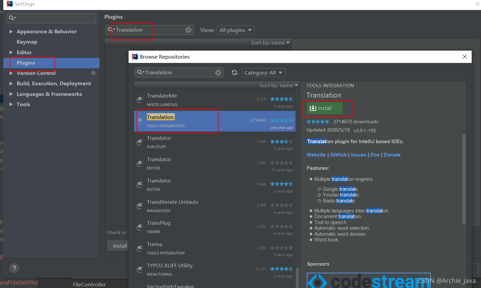The width and height of the screenshot is (481, 288).
Task: Select the Translation plugin row
Action: click(215, 121)
